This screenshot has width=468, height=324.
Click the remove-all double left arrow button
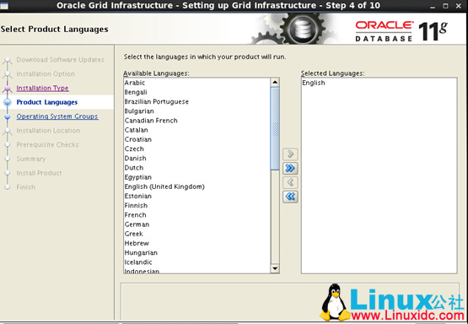point(290,197)
